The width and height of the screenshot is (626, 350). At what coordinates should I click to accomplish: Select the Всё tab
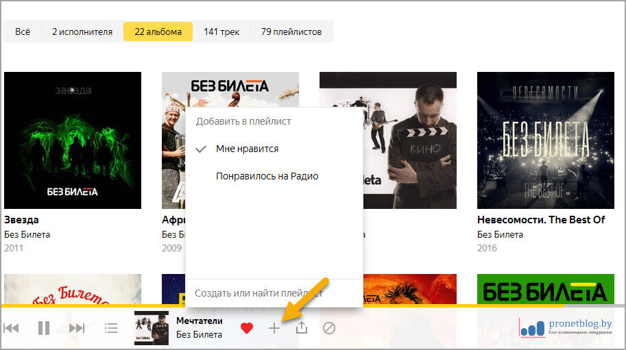pyautogui.click(x=23, y=32)
